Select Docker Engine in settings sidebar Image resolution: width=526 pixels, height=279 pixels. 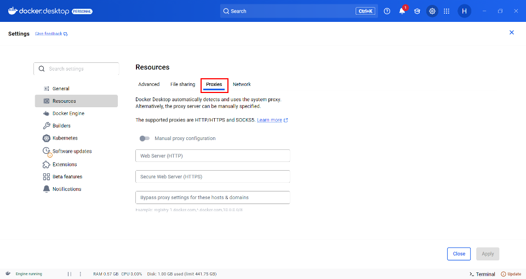[68, 113]
